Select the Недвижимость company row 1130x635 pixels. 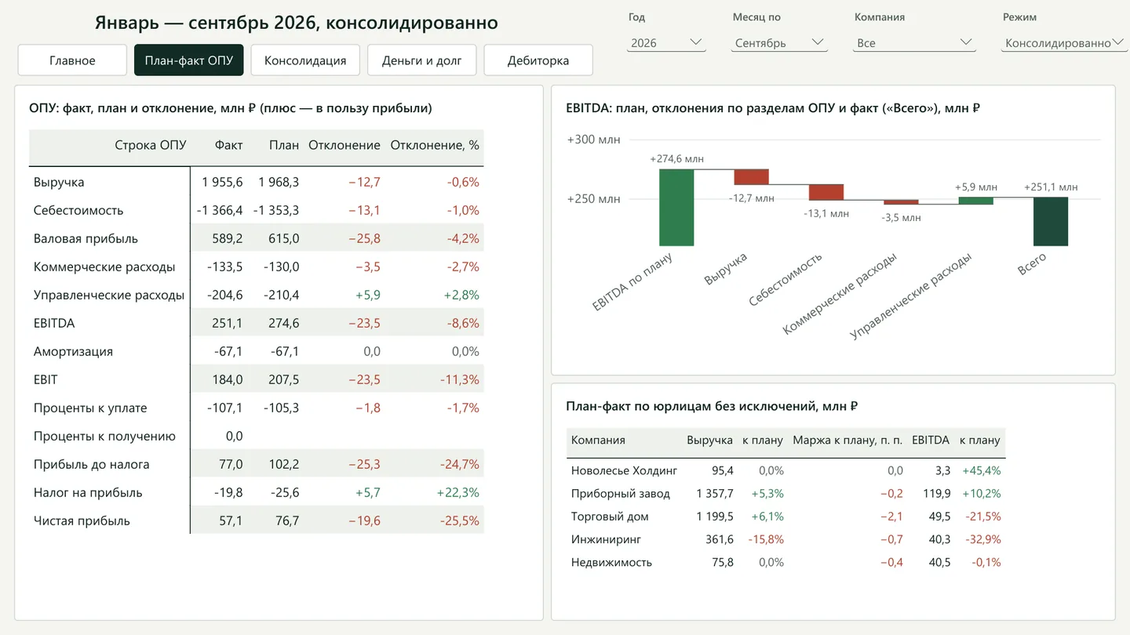(786, 561)
